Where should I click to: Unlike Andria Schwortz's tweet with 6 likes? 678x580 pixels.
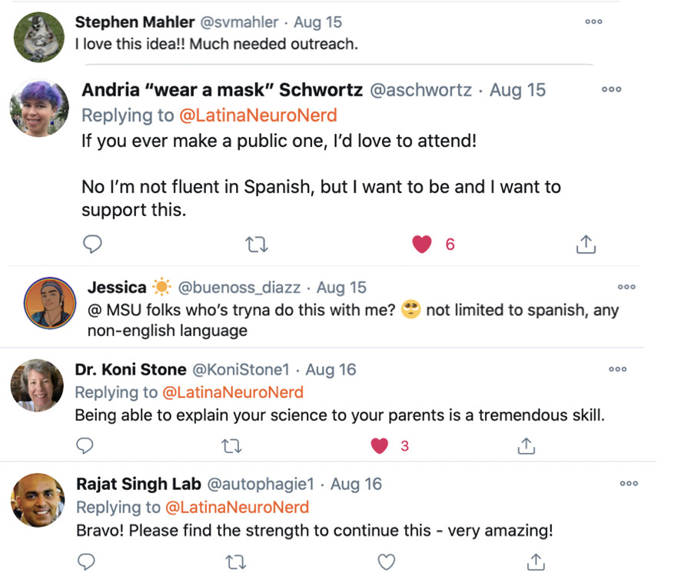point(421,245)
